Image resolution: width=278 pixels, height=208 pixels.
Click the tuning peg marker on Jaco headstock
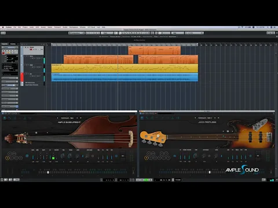click(x=158, y=136)
